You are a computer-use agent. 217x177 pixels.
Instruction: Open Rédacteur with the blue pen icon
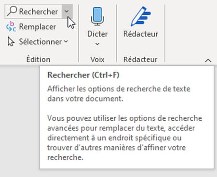pos(141,16)
